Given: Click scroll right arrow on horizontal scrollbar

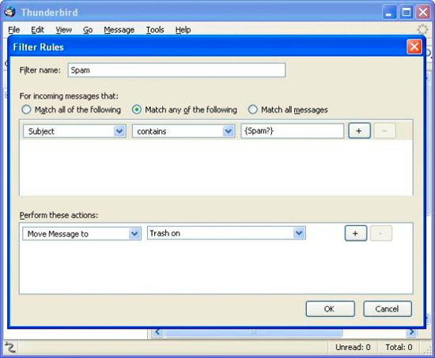Looking at the screenshot, I should tap(412, 332).
